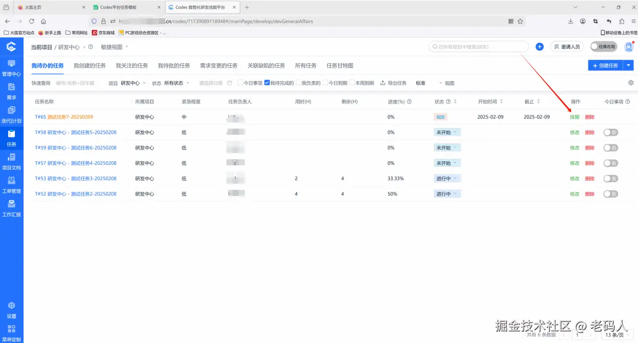Image resolution: width=638 pixels, height=343 pixels.
Task: Focus the 编号/名称 quick query field
Action: 76,83
